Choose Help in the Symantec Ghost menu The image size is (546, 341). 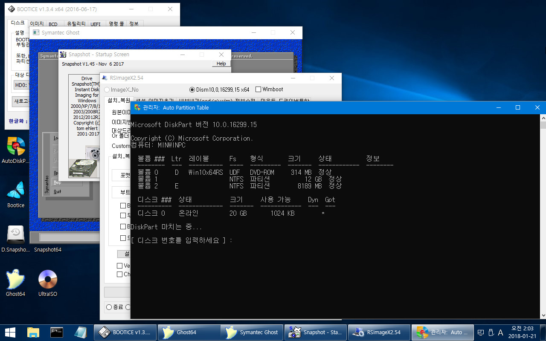tap(57, 182)
